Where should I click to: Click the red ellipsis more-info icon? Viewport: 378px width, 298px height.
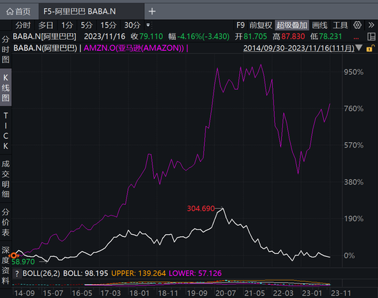[x=356, y=38]
